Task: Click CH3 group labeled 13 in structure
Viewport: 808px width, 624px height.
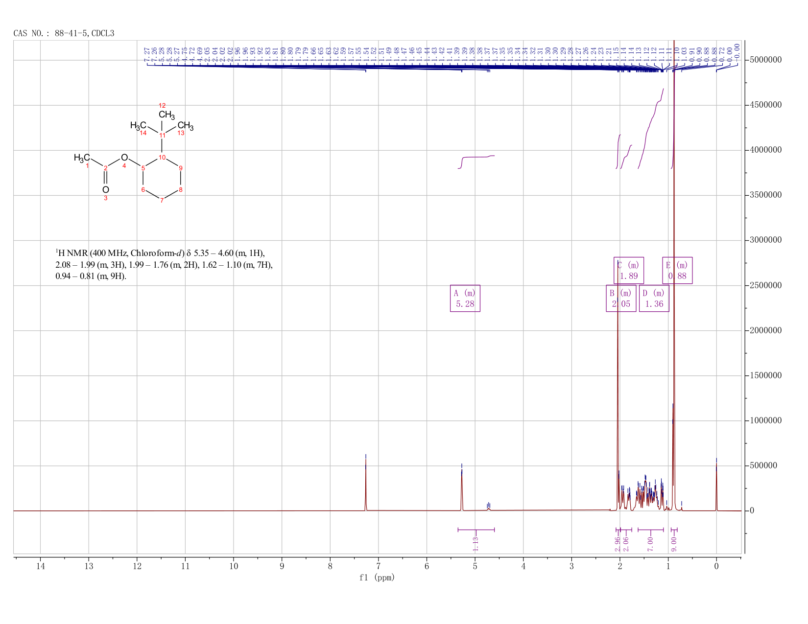Action: pyautogui.click(x=185, y=126)
